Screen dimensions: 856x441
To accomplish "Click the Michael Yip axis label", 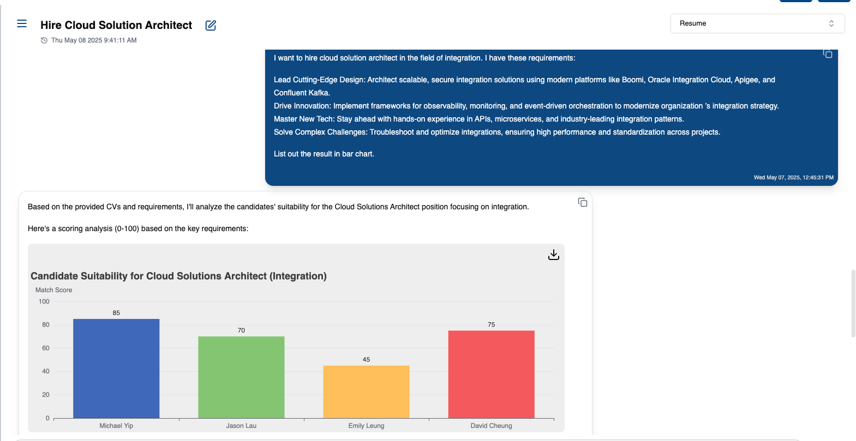I will [116, 426].
